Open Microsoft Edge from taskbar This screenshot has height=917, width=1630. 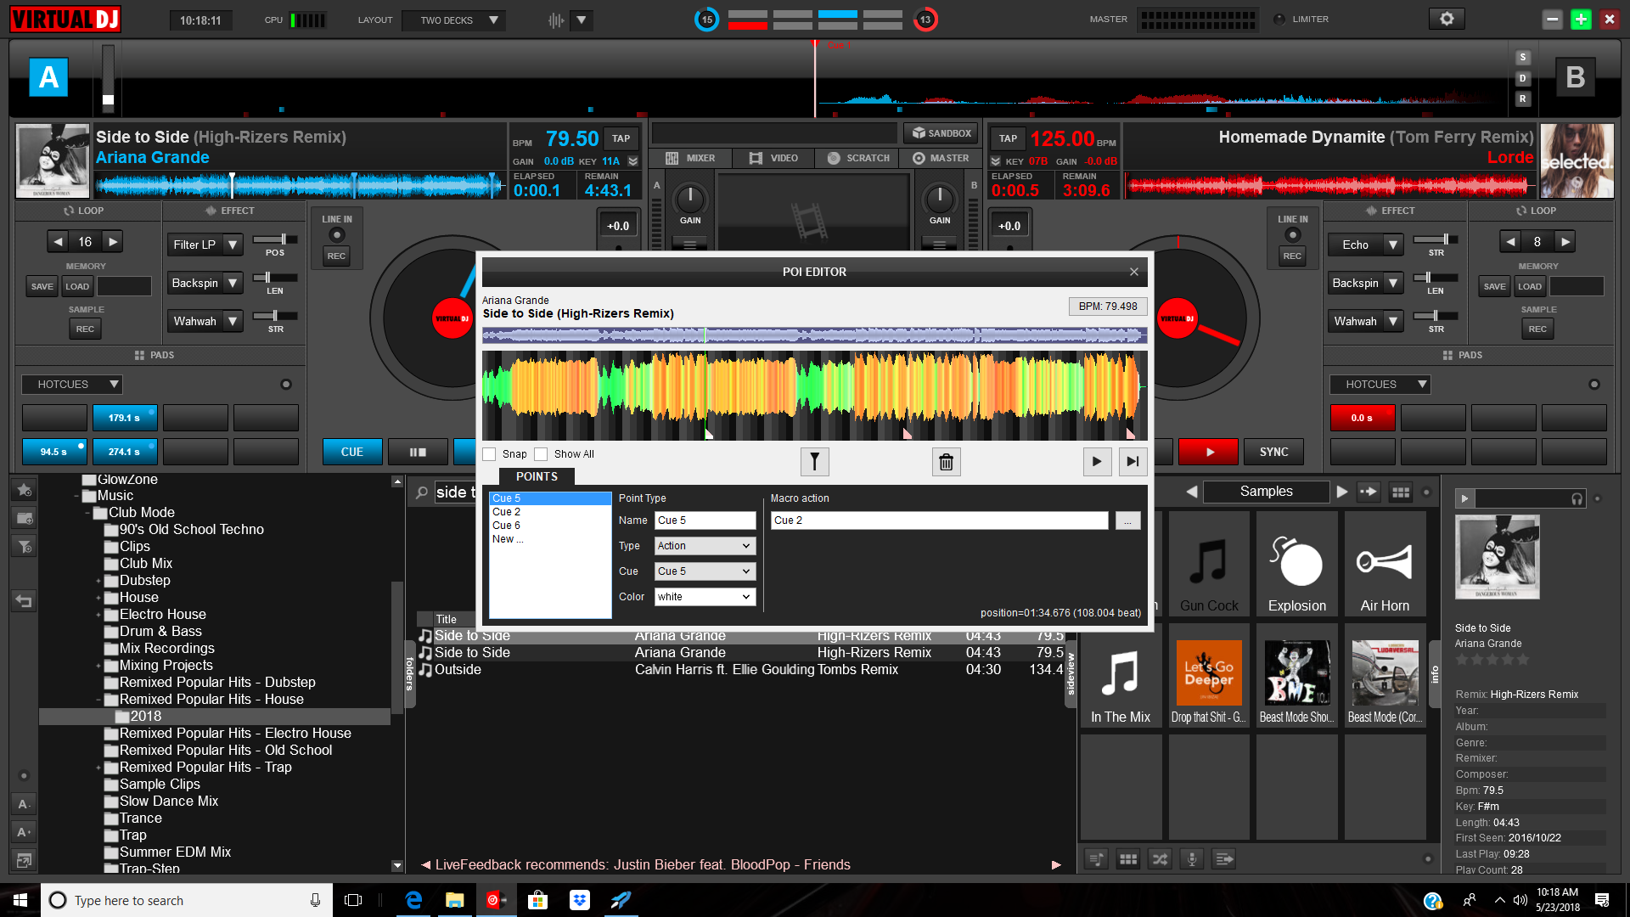tap(413, 900)
